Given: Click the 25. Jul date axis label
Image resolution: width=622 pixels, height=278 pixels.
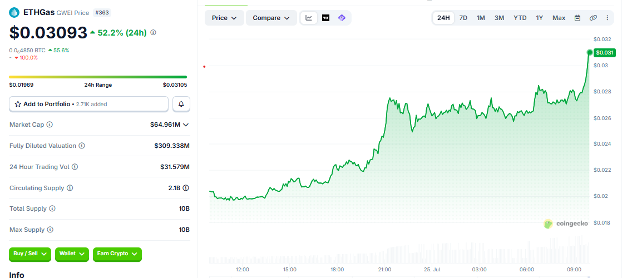Looking at the screenshot, I should coord(432,269).
